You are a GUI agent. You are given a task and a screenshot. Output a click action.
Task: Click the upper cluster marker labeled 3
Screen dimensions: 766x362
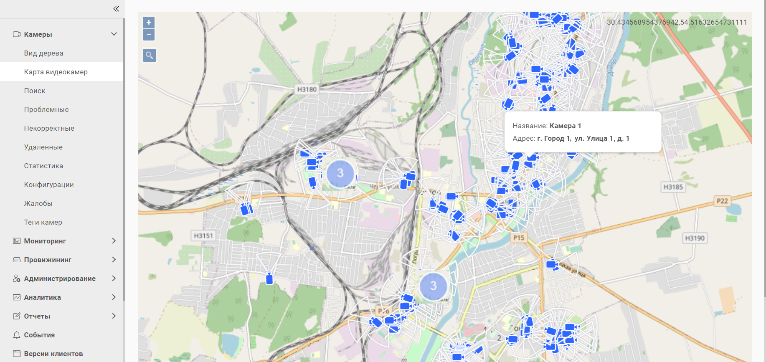[x=340, y=173]
